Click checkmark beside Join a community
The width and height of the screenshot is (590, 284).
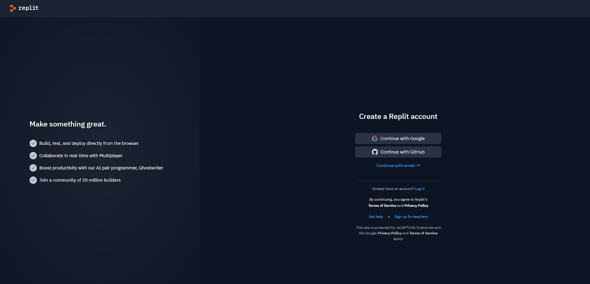(x=33, y=180)
